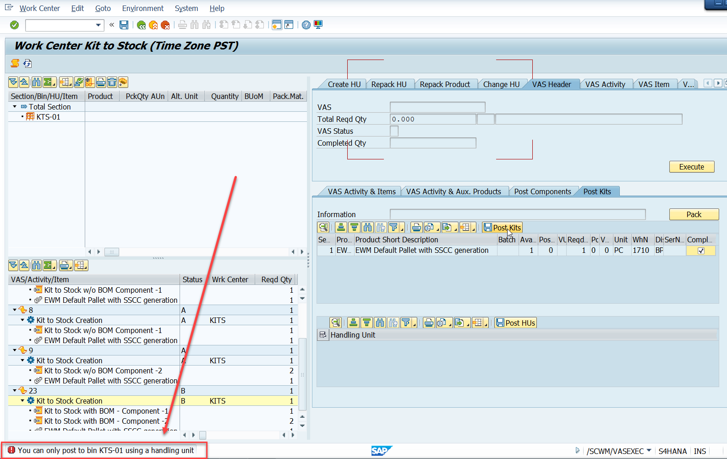
Task: Click the Information input field
Action: coord(518,214)
